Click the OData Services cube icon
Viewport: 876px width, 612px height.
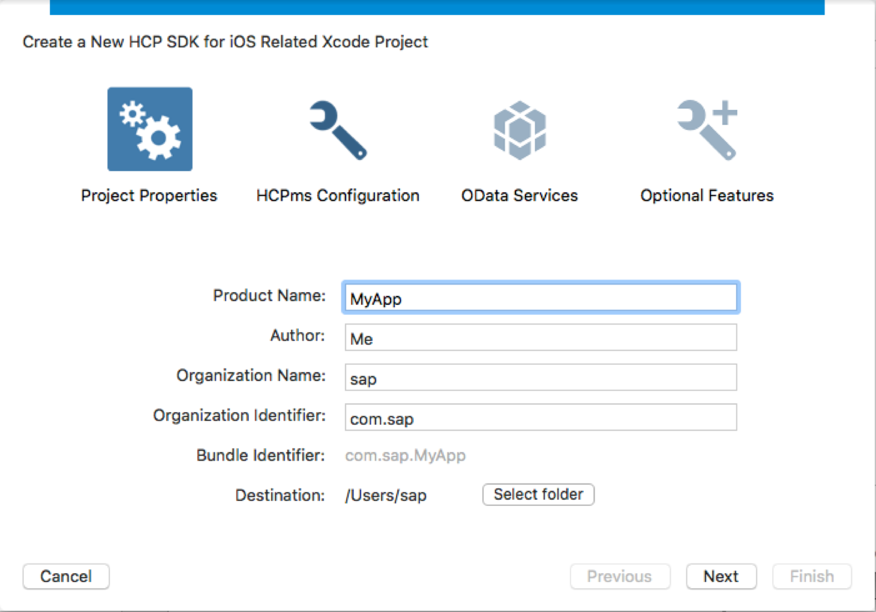click(x=520, y=130)
